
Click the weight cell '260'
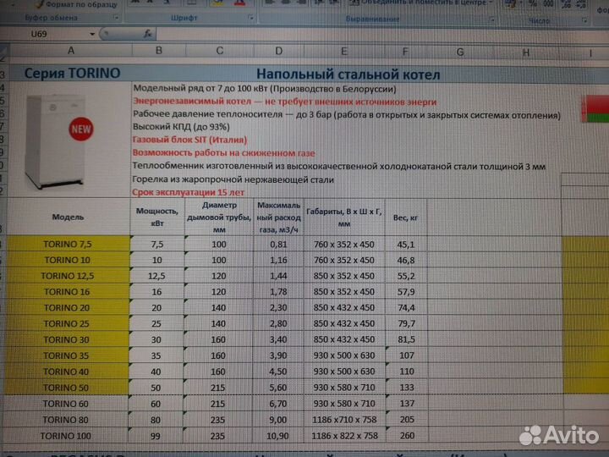pyautogui.click(x=407, y=436)
